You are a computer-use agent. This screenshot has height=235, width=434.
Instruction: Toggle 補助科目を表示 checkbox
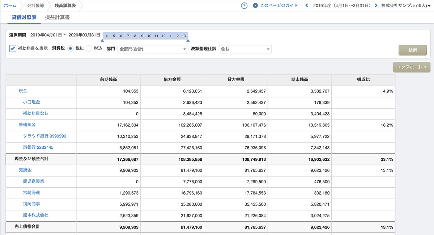pos(13,48)
